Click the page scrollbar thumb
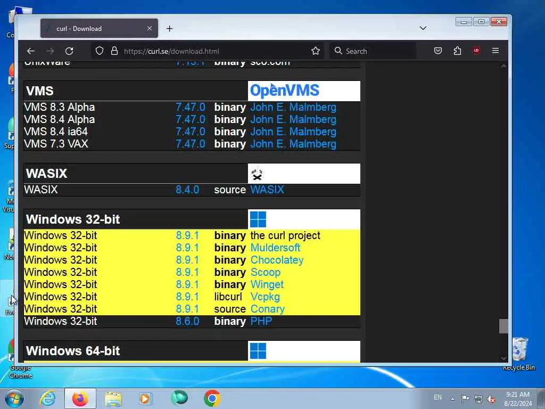This screenshot has height=409, width=545. coord(503,326)
